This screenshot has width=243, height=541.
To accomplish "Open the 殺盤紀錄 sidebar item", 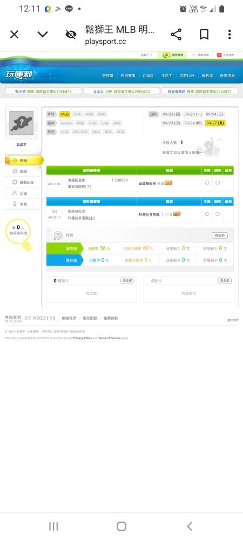I will (23, 182).
